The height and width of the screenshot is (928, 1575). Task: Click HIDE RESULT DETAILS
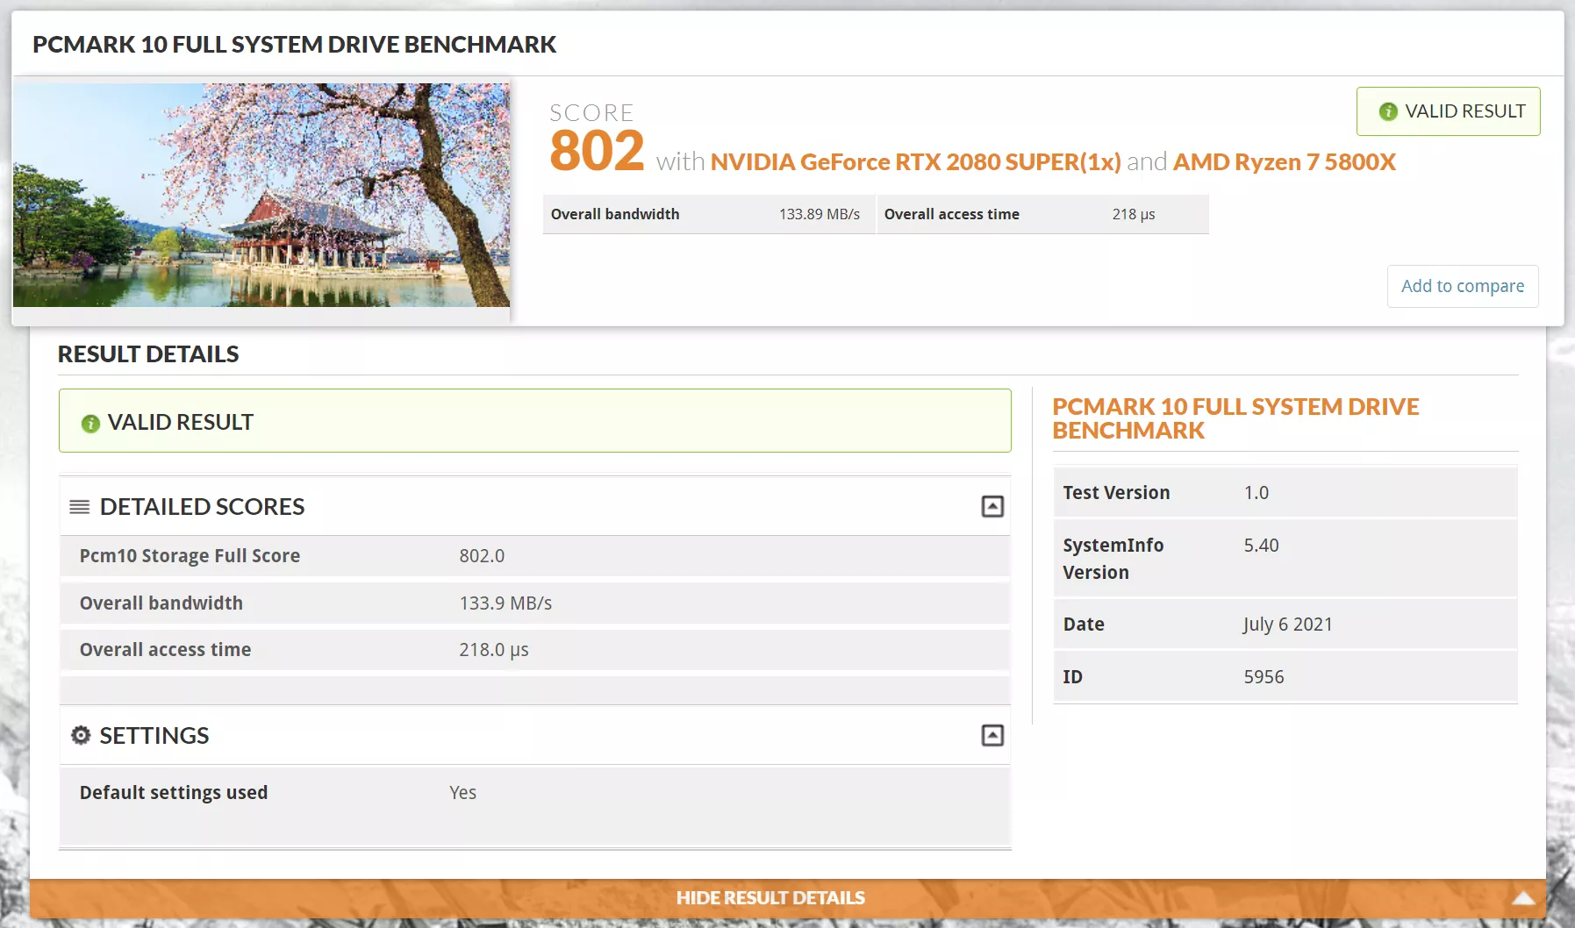[770, 897]
